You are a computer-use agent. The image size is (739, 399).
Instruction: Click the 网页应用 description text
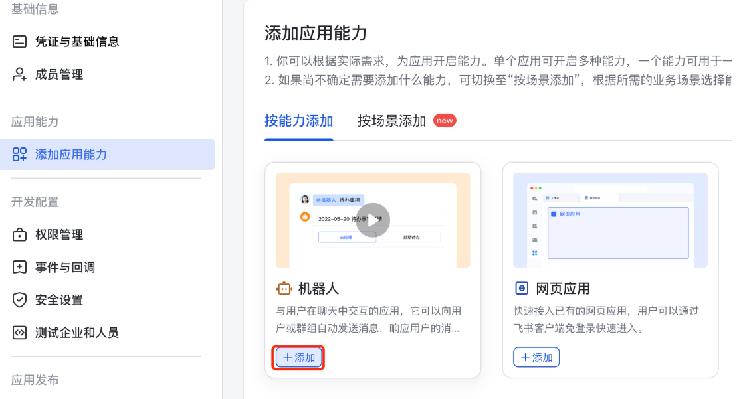pos(606,319)
